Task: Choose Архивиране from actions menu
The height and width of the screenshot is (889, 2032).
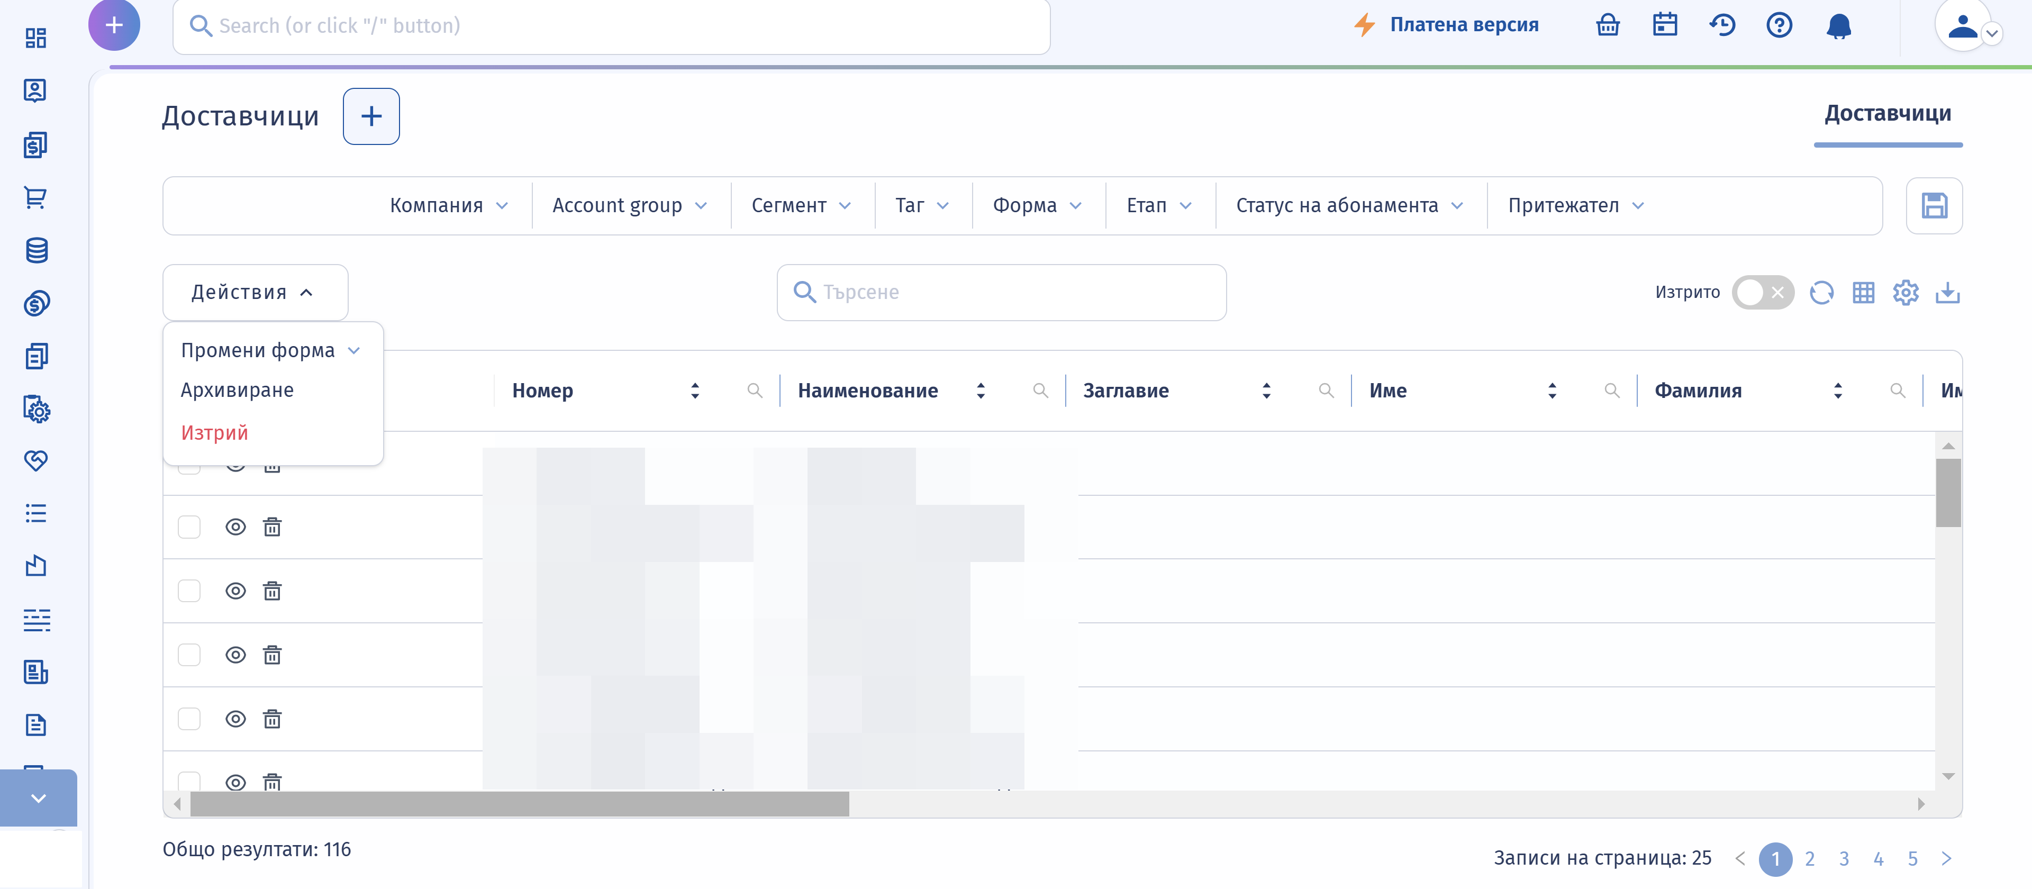Action: (238, 391)
